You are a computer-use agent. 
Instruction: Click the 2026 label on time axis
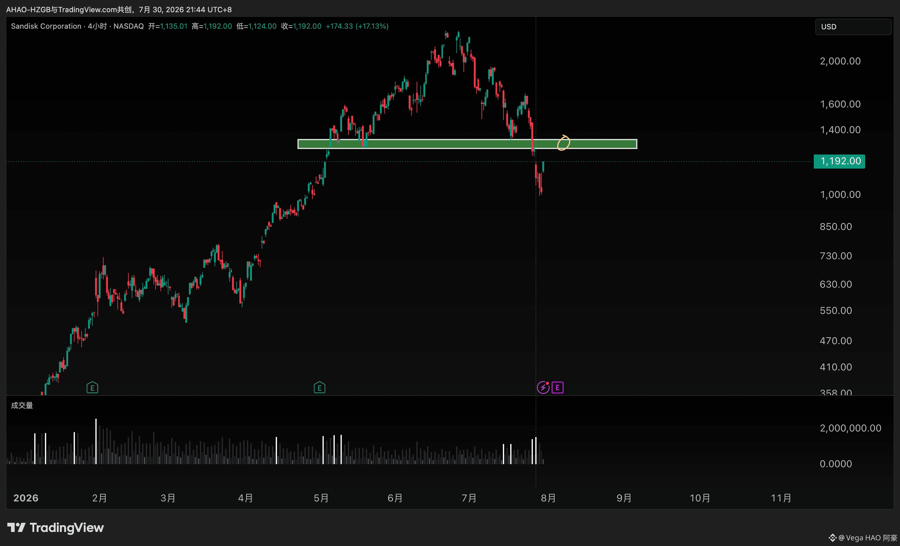coord(26,498)
